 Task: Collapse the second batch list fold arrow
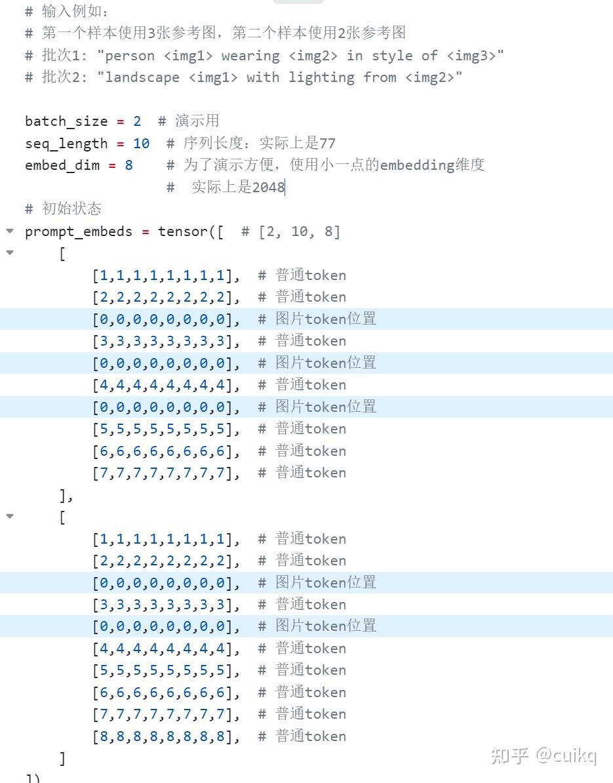tap(9, 516)
